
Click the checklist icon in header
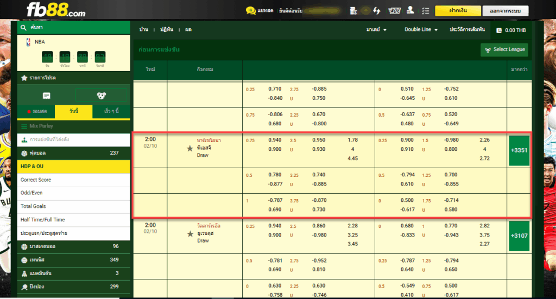tap(426, 11)
